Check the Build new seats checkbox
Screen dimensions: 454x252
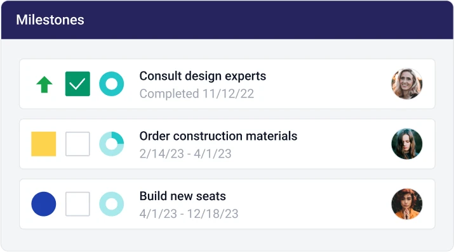(77, 204)
